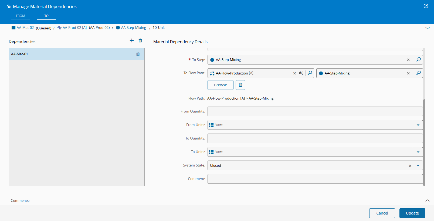Expand the From Units dropdown

tap(418, 125)
